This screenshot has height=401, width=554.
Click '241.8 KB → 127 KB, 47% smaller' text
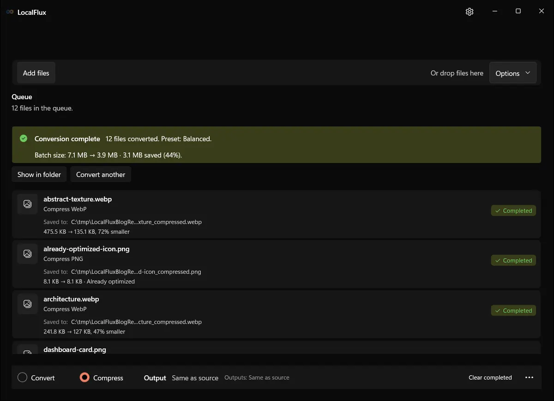point(84,331)
